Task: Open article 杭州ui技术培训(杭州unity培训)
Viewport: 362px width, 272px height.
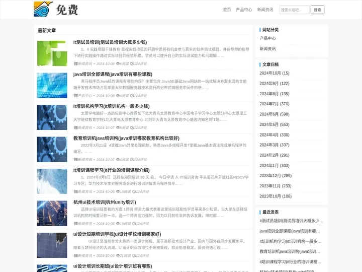Action: coord(105,202)
